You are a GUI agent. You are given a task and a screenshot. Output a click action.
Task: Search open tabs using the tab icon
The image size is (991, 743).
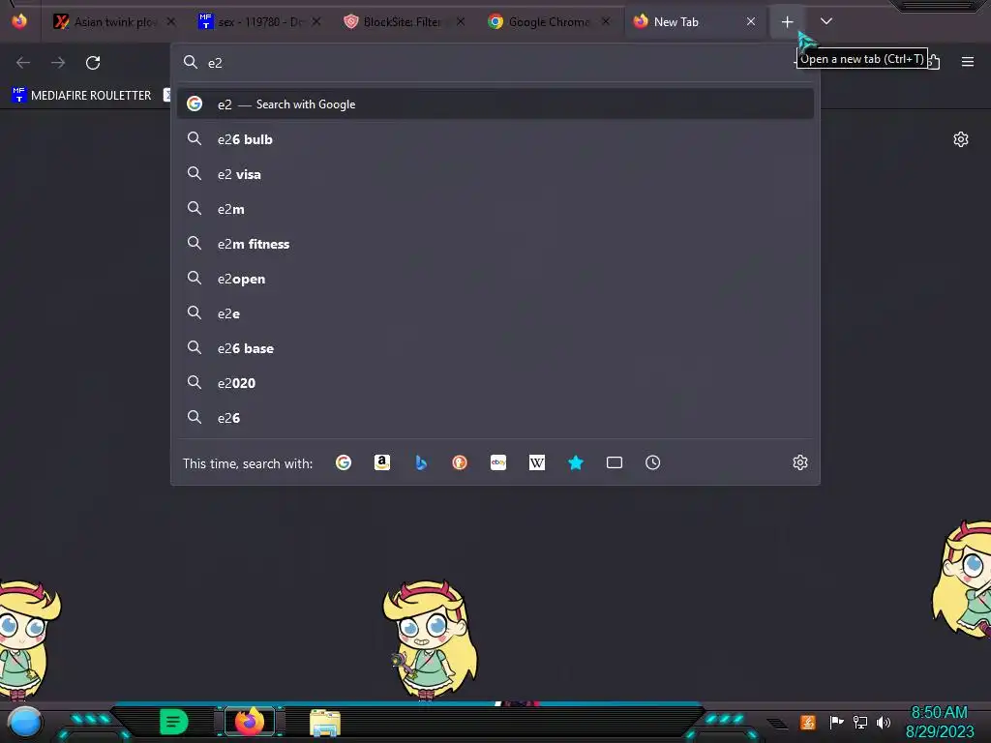click(x=615, y=463)
